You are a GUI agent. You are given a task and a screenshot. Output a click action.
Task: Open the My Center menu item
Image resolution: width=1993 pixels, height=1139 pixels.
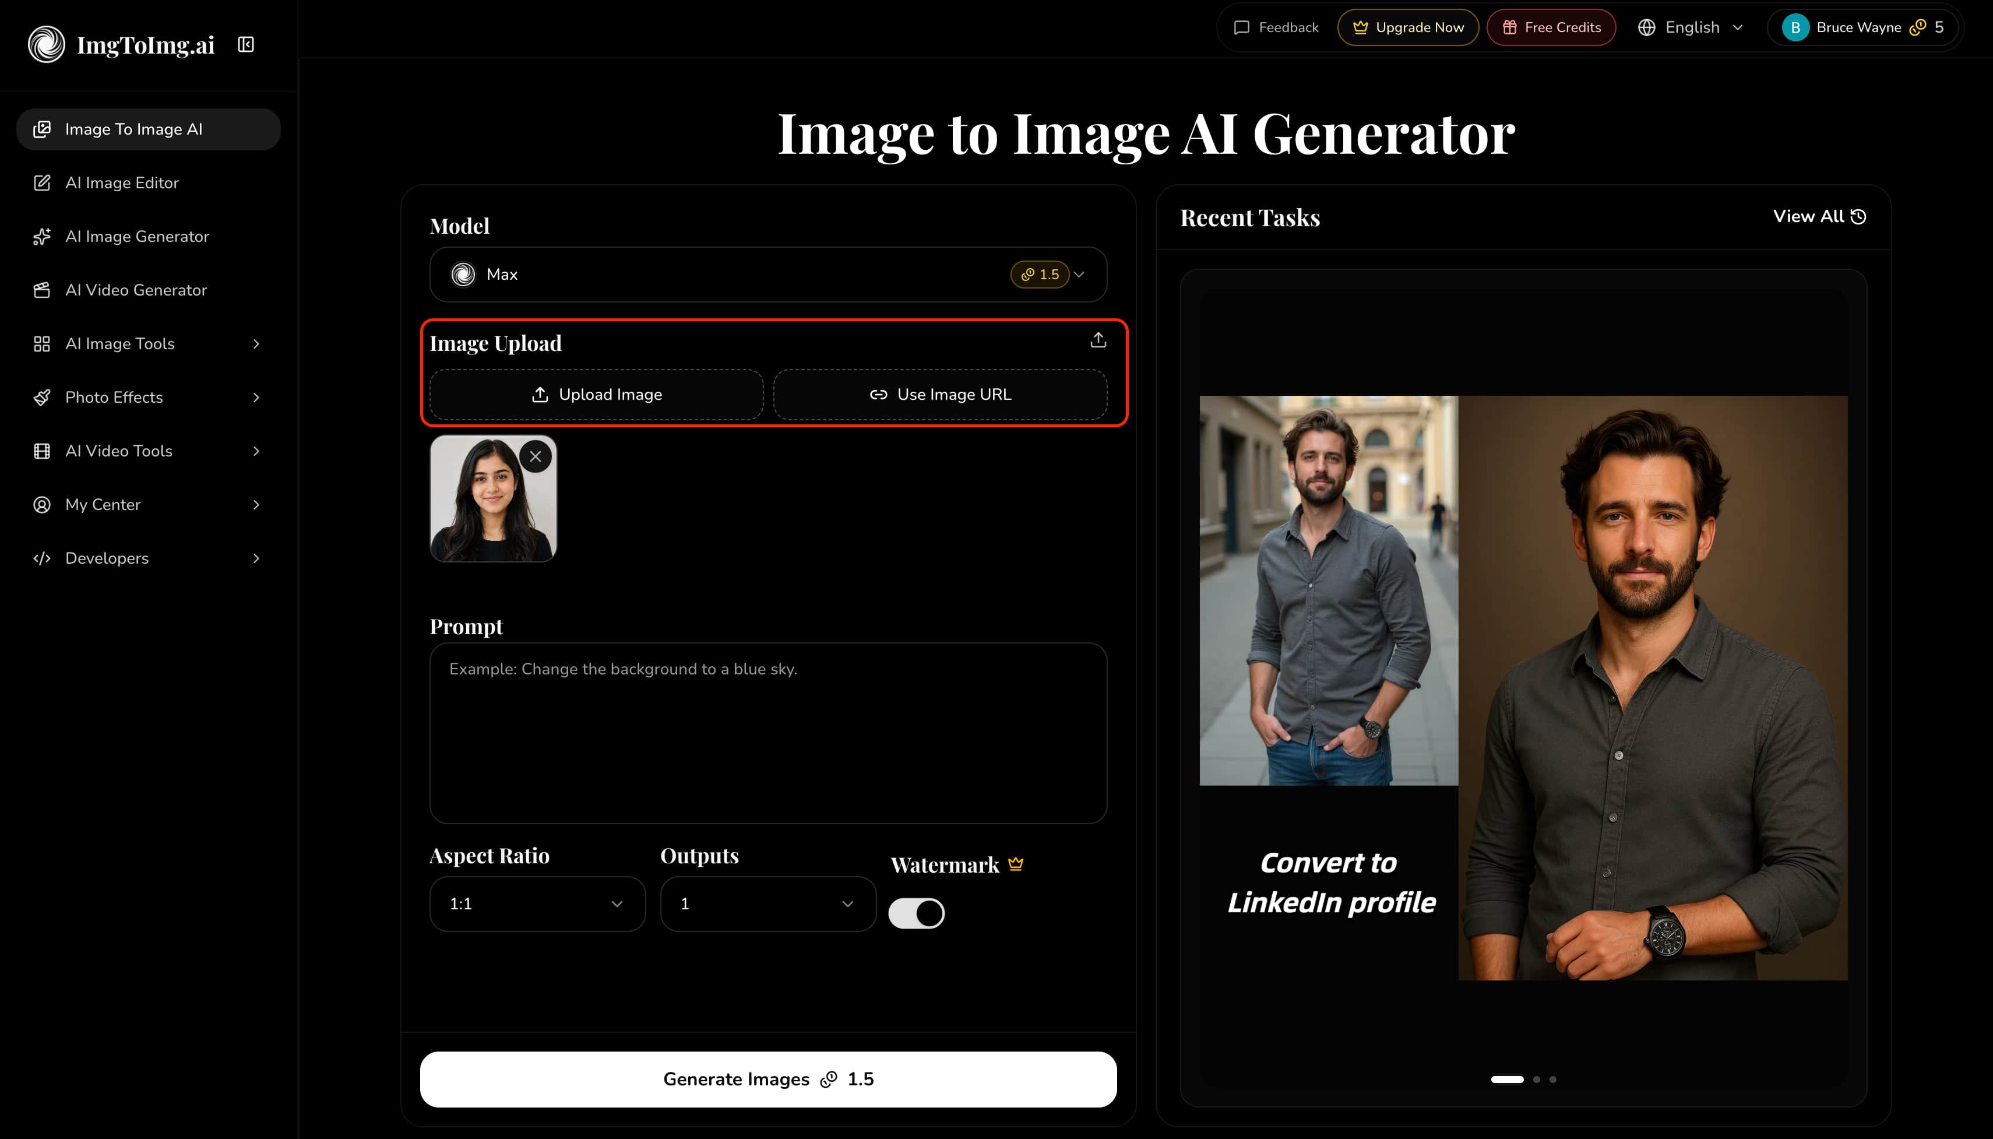pos(149,505)
